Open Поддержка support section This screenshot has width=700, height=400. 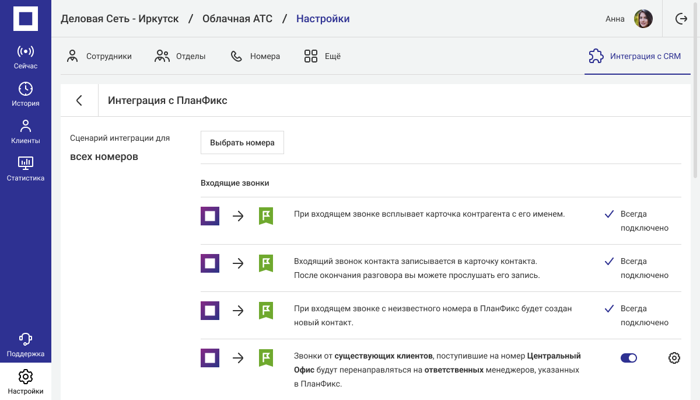pos(26,345)
